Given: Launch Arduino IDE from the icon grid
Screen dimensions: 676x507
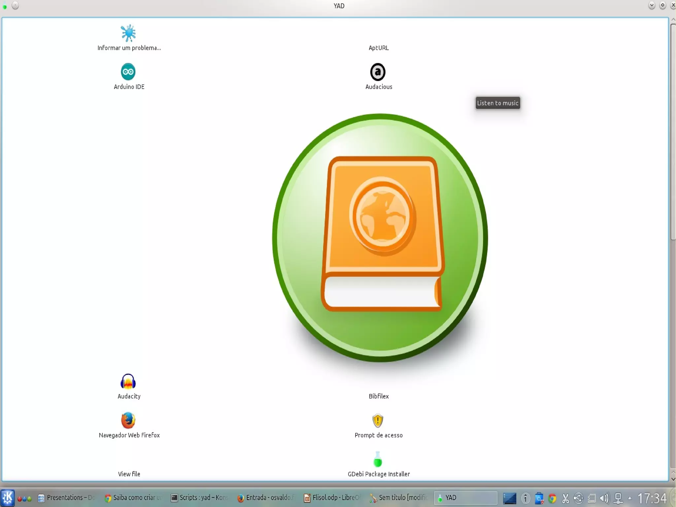Looking at the screenshot, I should point(128,72).
